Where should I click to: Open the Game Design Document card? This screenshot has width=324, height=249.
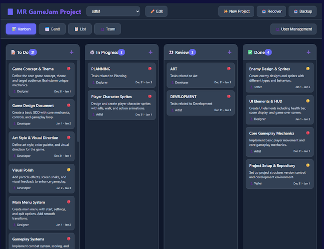(x=41, y=114)
